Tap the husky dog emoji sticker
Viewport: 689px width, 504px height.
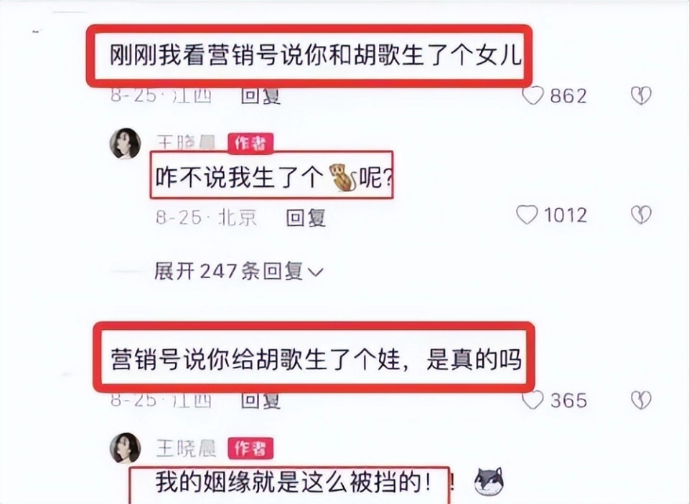coord(489,482)
